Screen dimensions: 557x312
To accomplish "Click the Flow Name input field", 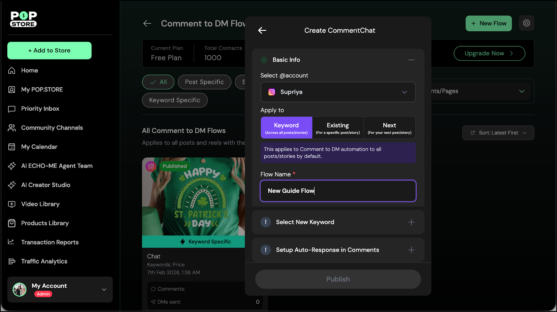I will pos(338,191).
